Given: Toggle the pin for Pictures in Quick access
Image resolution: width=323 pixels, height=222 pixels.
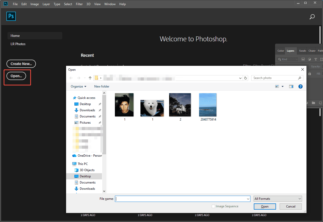Looking at the screenshot, I should pyautogui.click(x=99, y=122).
